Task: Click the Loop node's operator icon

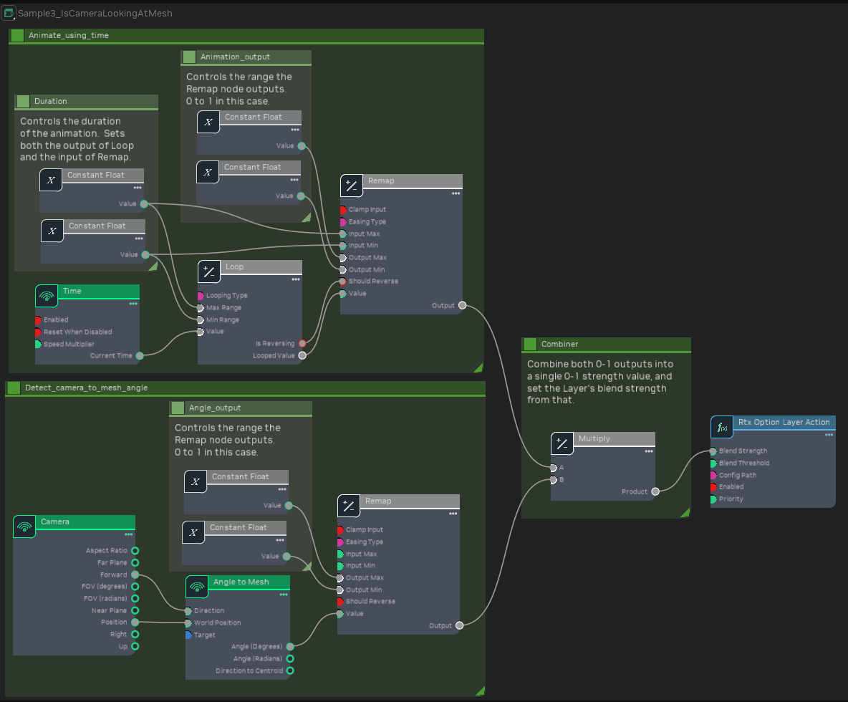Action: (x=208, y=271)
